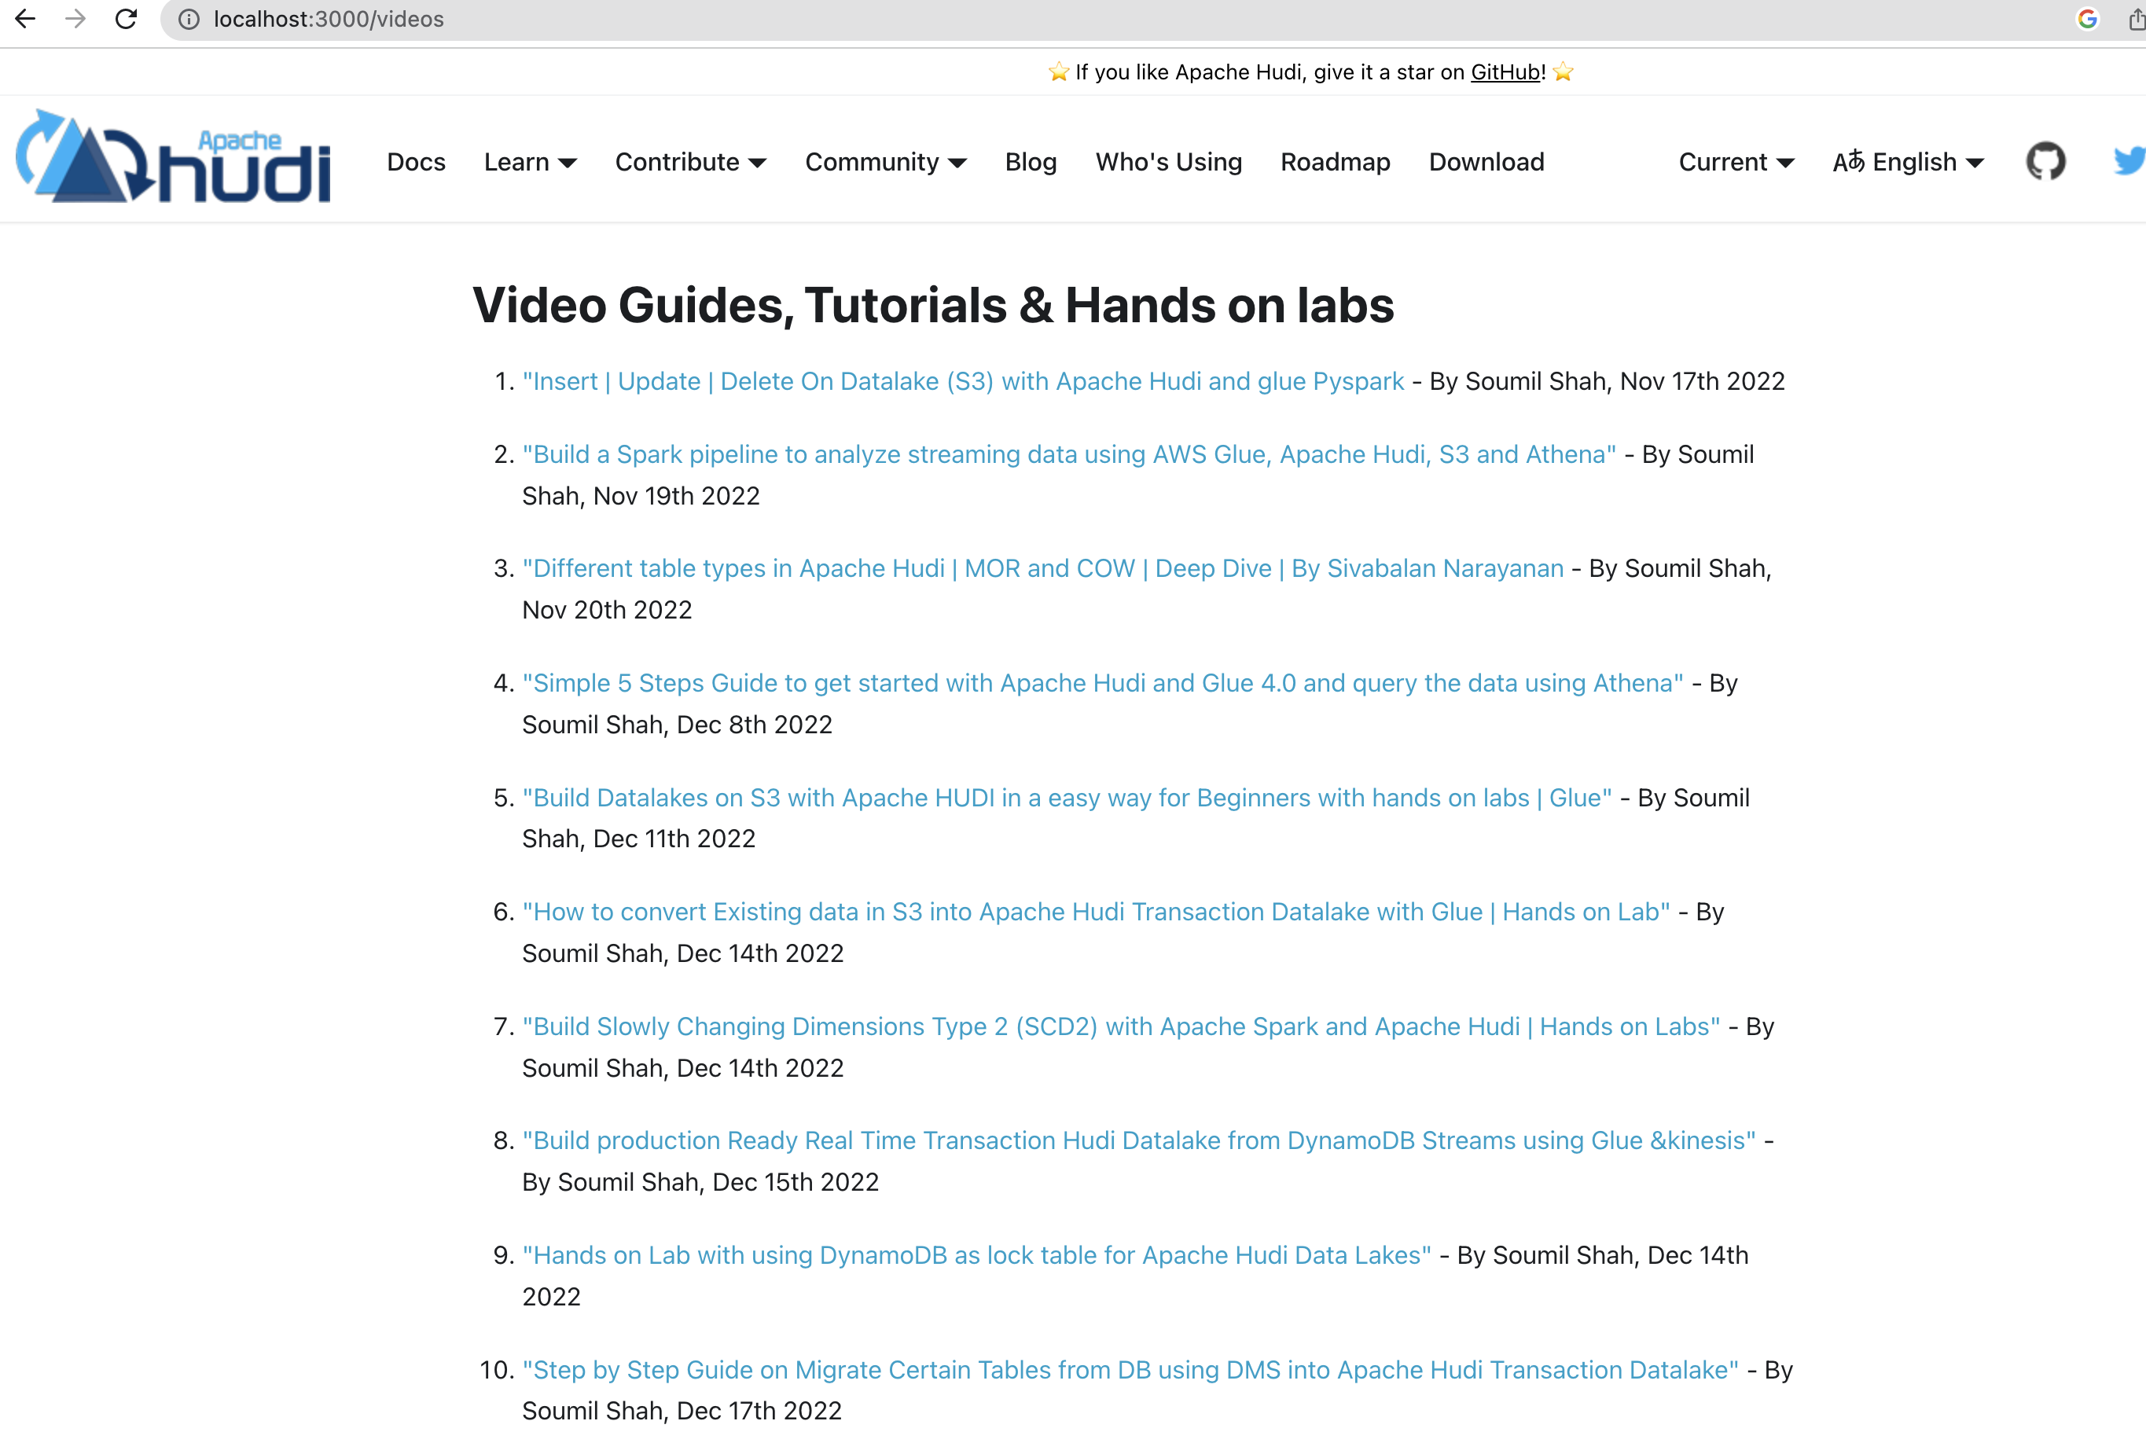
Task: Expand the Learn dropdown menu
Action: [530, 163]
